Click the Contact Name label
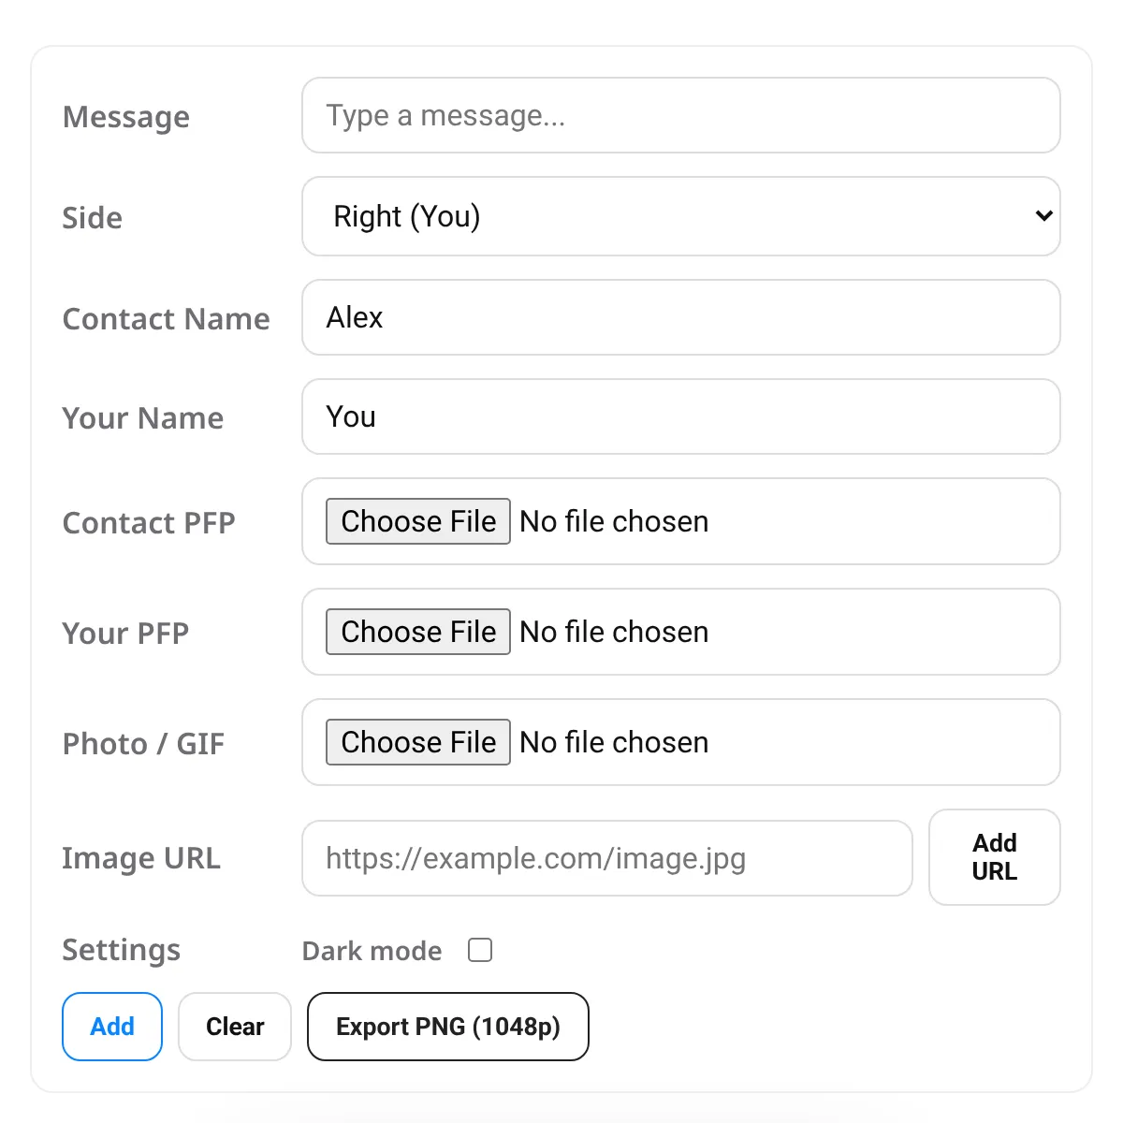The width and height of the screenshot is (1123, 1123). click(x=166, y=319)
